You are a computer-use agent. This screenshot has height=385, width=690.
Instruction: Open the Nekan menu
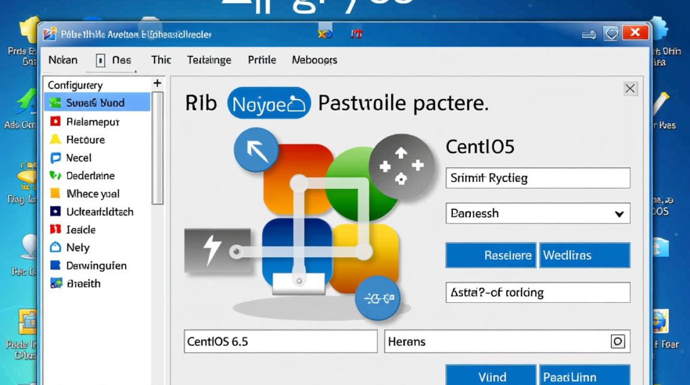pos(63,60)
